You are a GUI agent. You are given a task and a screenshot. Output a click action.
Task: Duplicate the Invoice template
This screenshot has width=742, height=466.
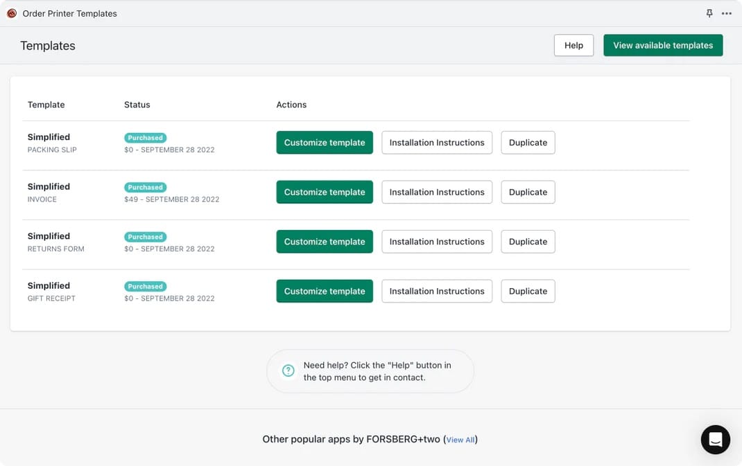528,192
